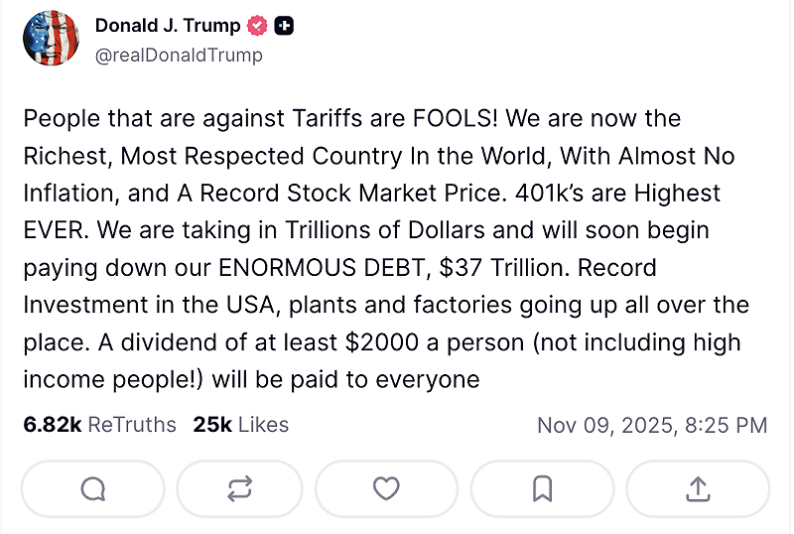
Task: Like the post with the heart icon
Action: point(386,488)
